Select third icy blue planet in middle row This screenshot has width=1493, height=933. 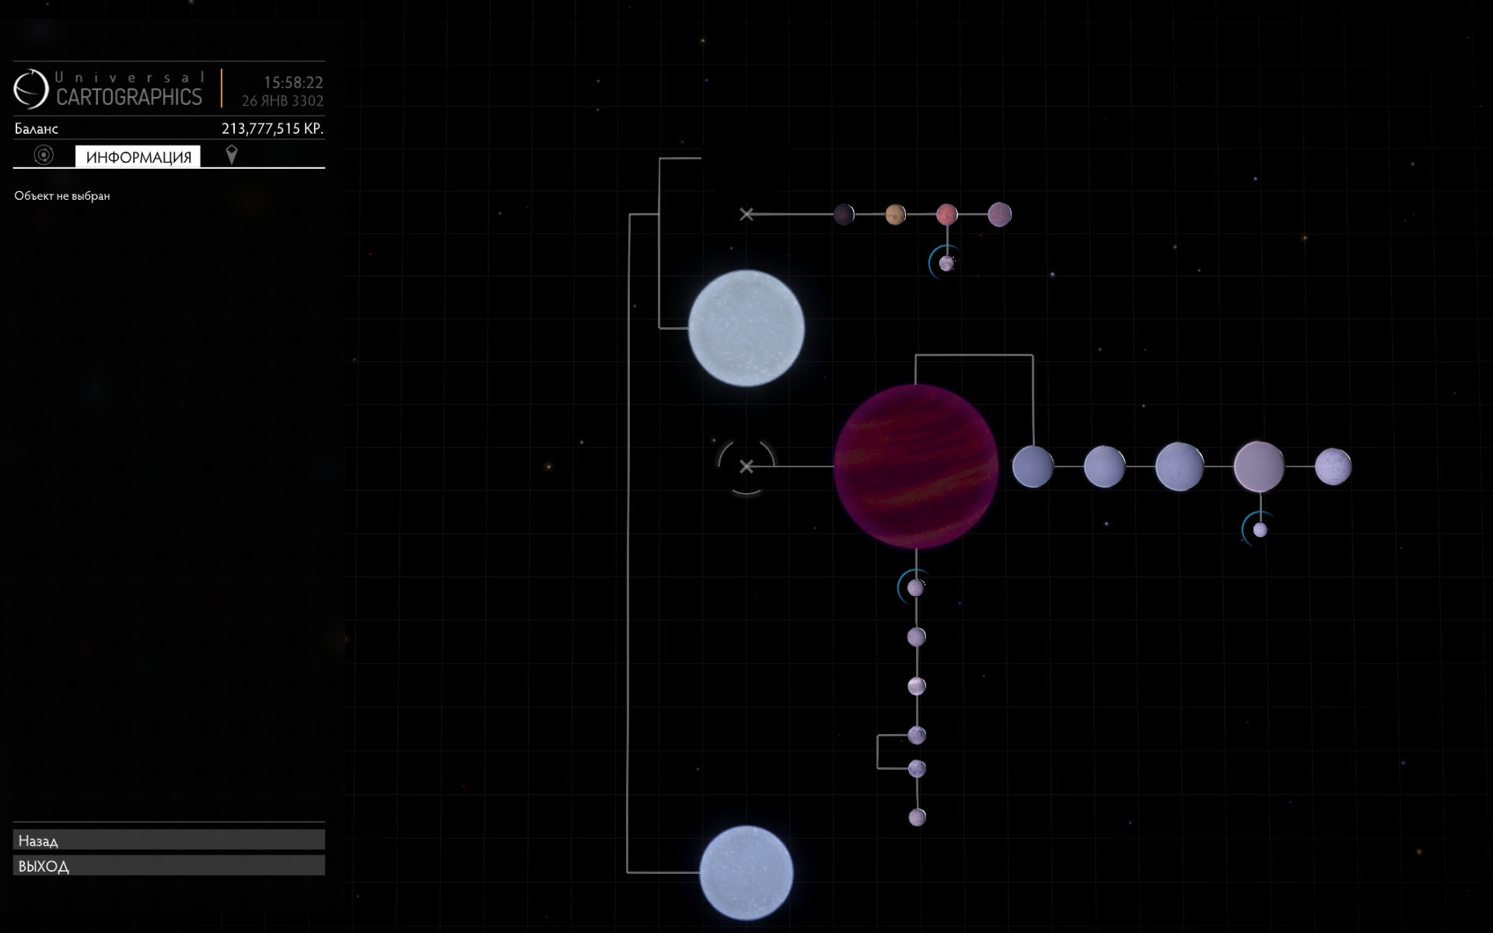coord(1180,466)
